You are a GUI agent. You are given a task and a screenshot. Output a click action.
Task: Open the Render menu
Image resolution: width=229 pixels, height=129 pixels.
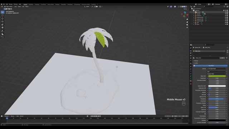[11, 4]
